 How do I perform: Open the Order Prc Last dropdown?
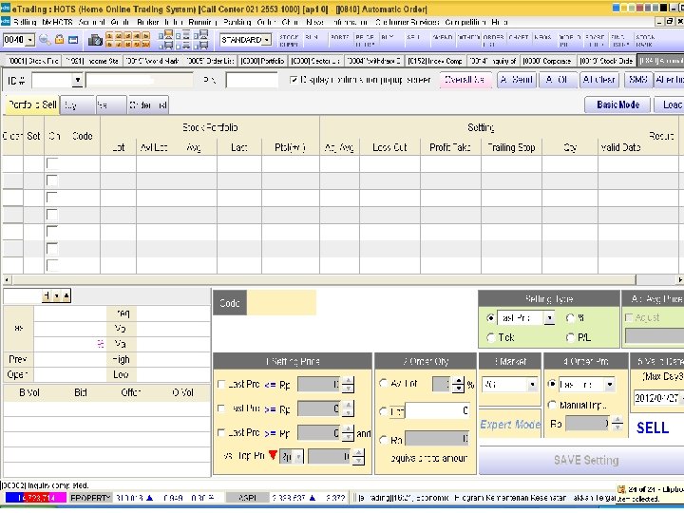point(610,385)
